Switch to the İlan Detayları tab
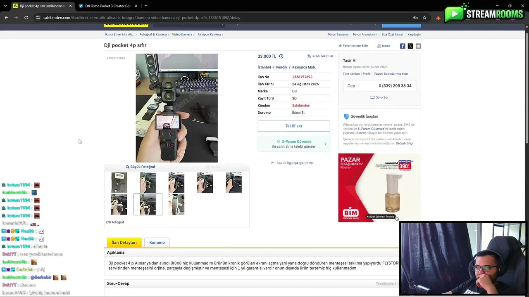Image resolution: width=529 pixels, height=297 pixels. coord(124,243)
